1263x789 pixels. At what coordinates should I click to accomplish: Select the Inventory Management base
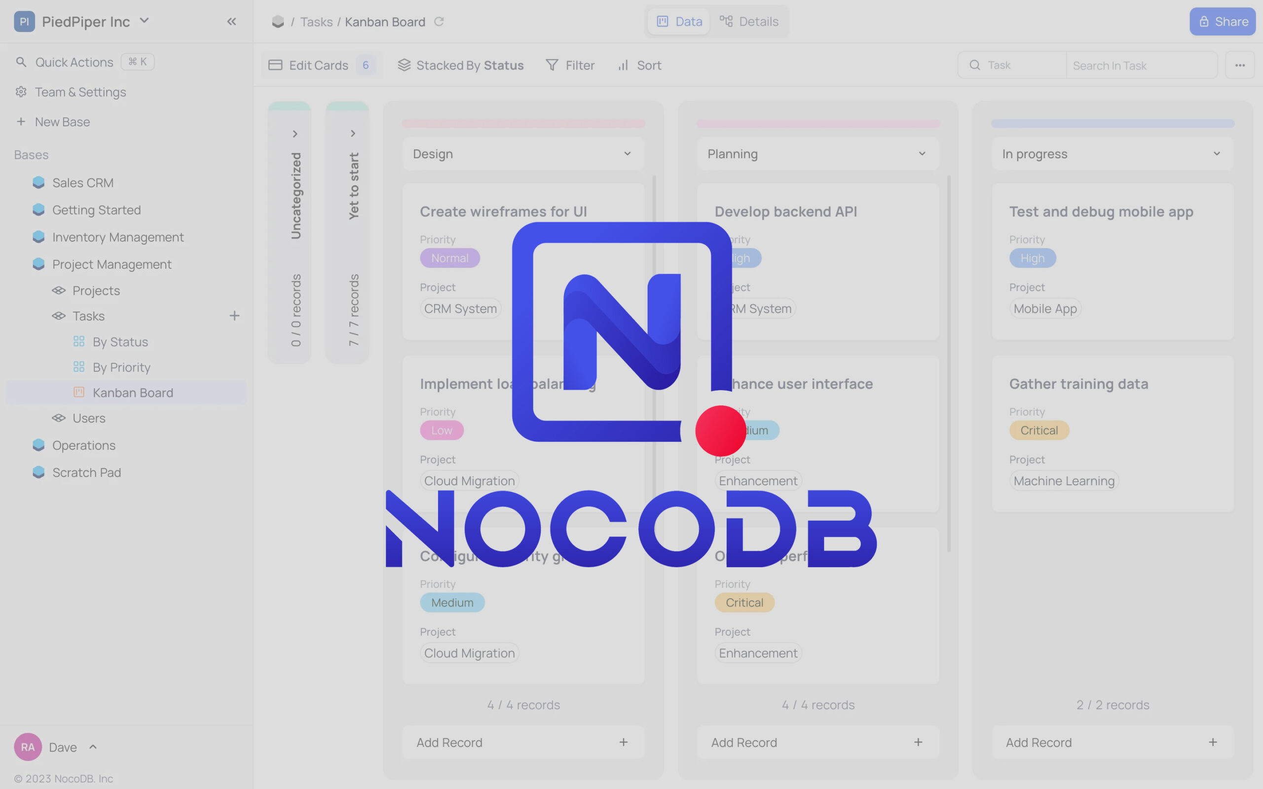click(x=118, y=237)
